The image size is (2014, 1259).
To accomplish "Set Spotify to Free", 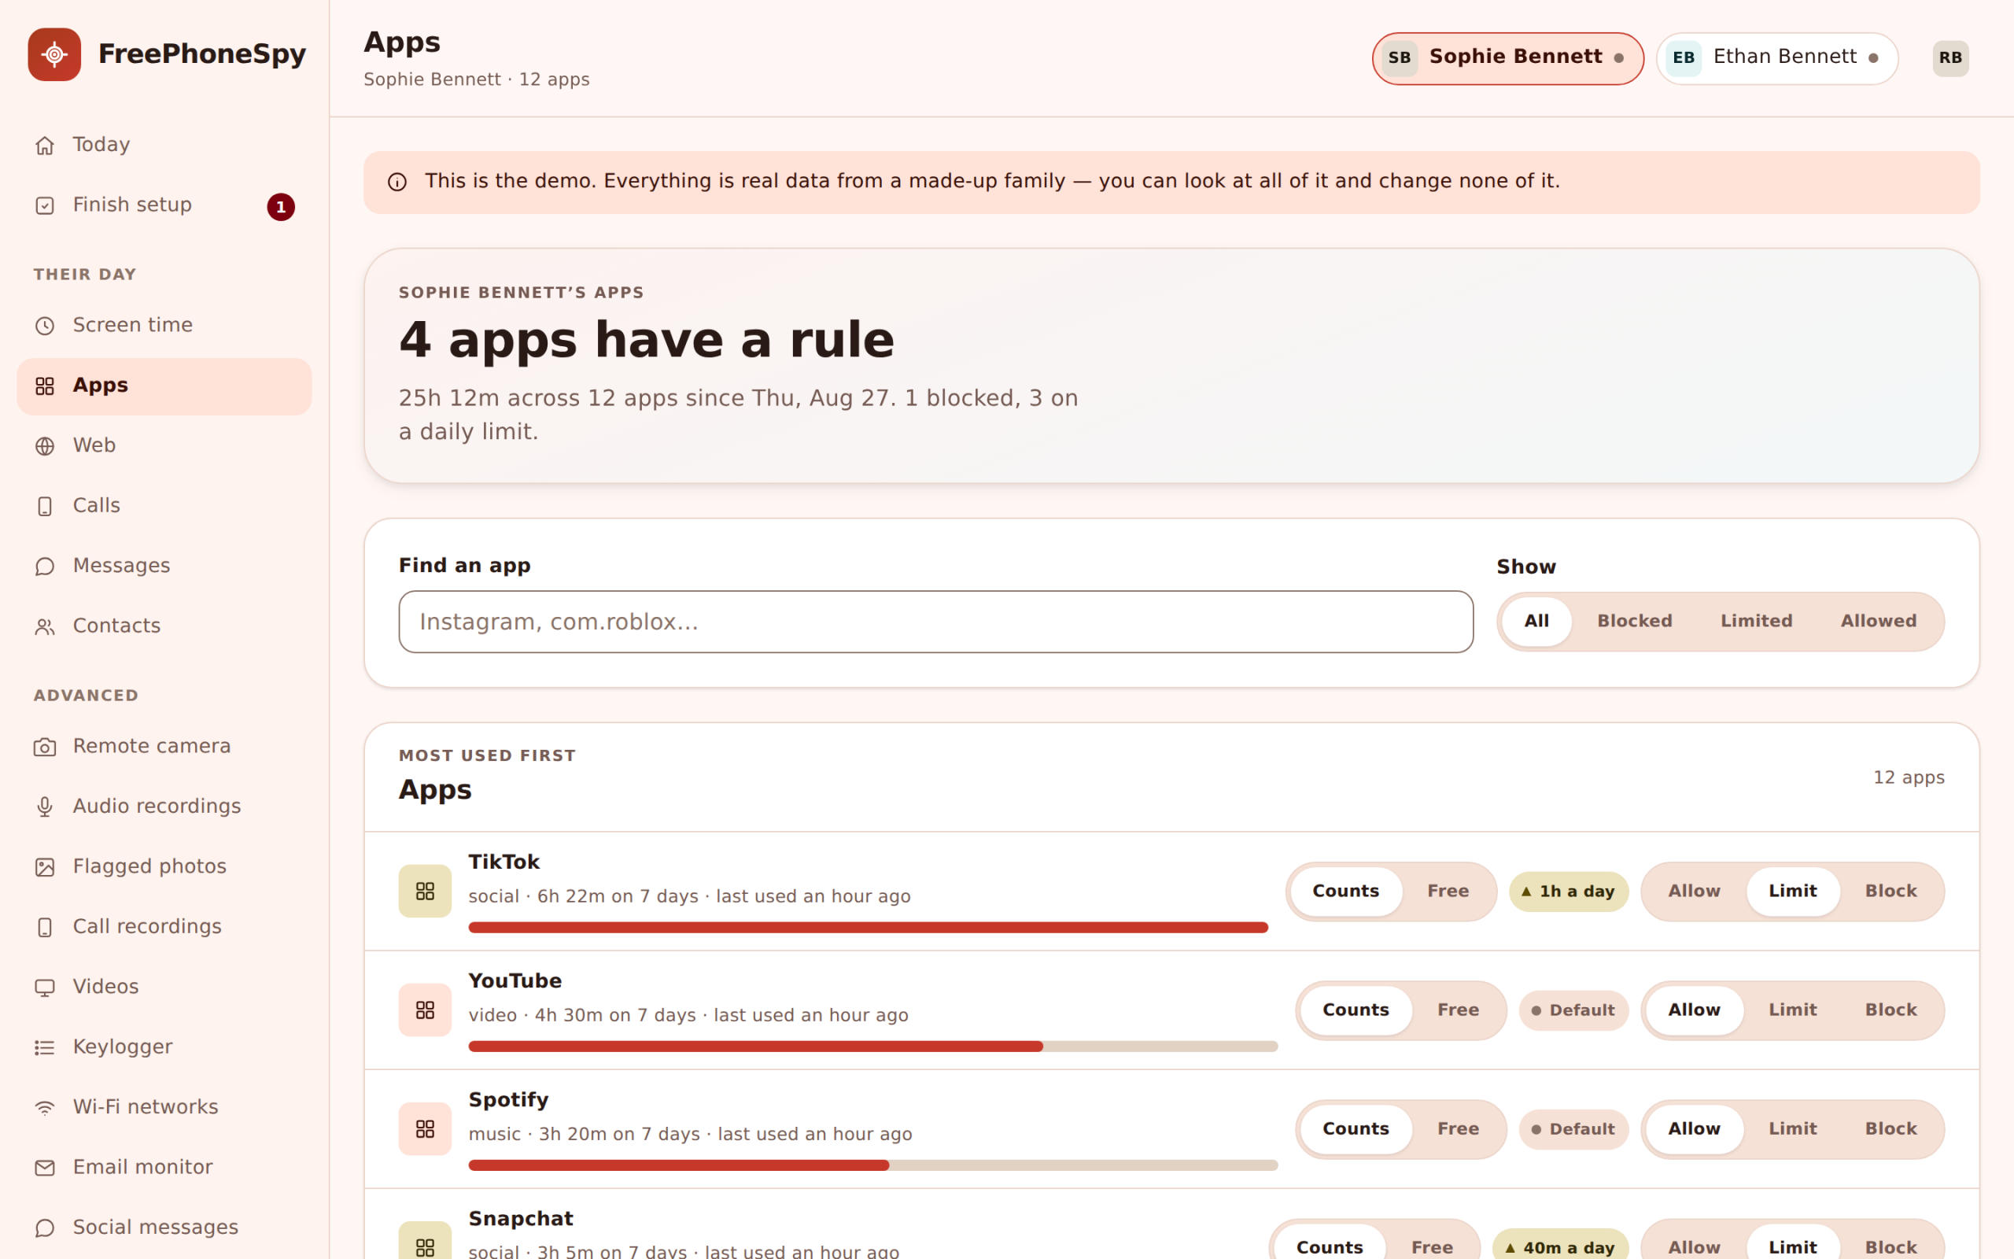I will click(1458, 1129).
